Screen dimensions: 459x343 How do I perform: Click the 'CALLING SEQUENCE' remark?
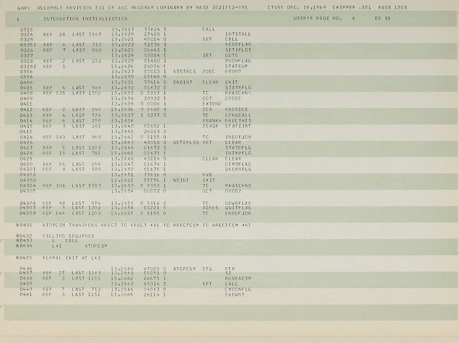[x=68, y=236]
